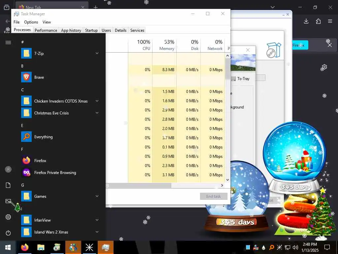
Task: Sort by Memory column header
Action: click(x=164, y=45)
